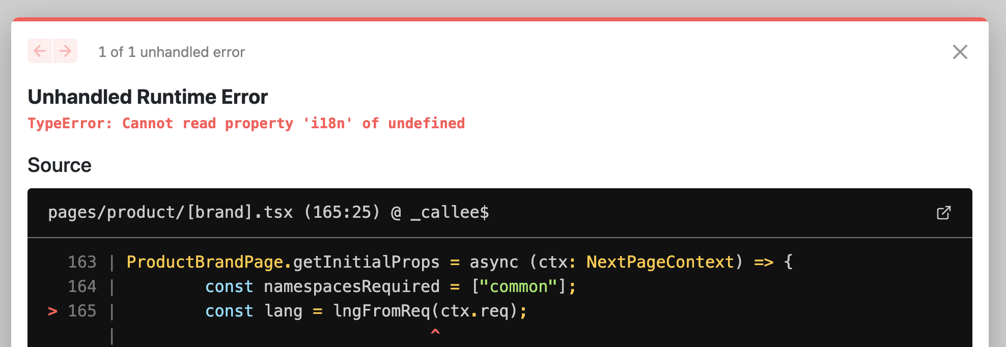This screenshot has height=347, width=1006.
Task: Click the Unhandled Runtime Error heading
Action: coord(148,97)
